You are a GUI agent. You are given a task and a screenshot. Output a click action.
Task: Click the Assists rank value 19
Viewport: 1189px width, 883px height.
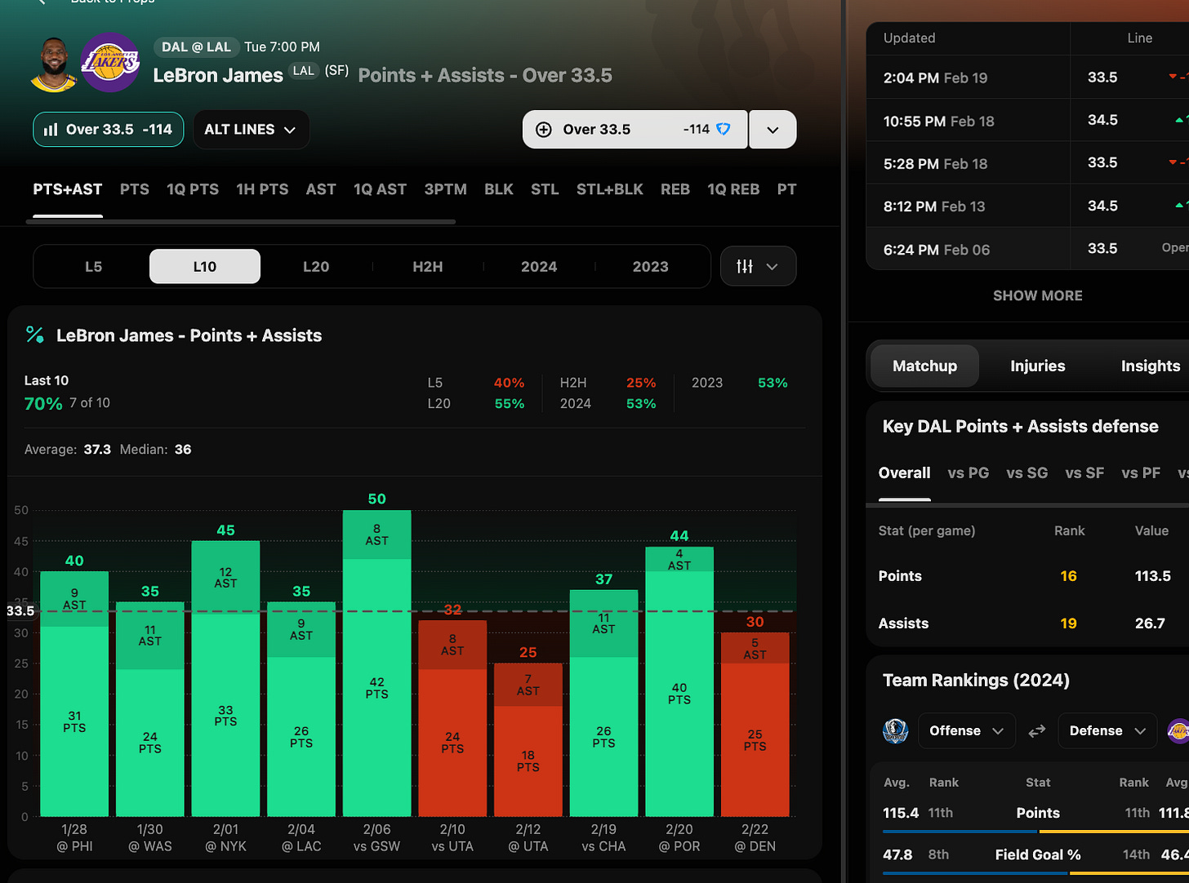[x=1068, y=623]
